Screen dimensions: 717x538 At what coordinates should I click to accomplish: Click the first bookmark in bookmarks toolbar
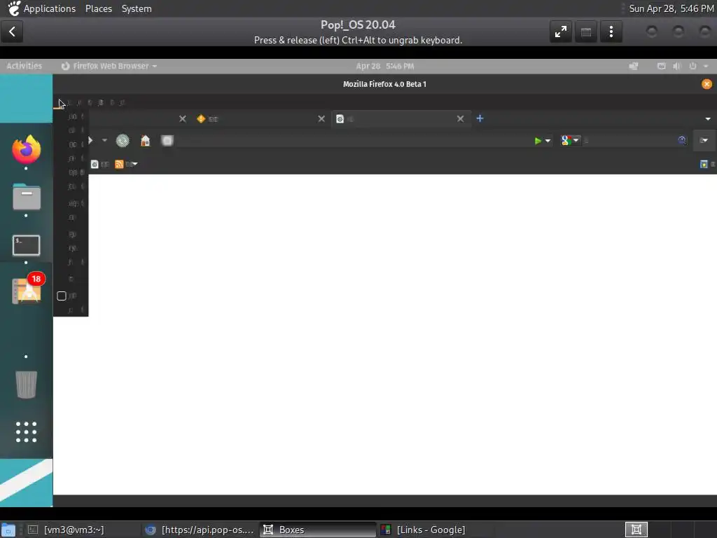(99, 164)
